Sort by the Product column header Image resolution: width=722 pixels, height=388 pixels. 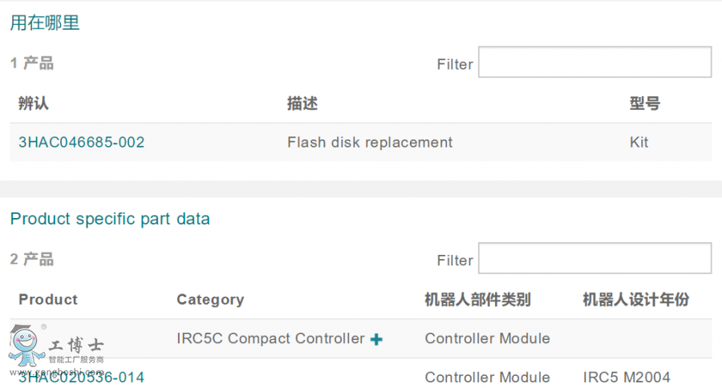coord(48,300)
